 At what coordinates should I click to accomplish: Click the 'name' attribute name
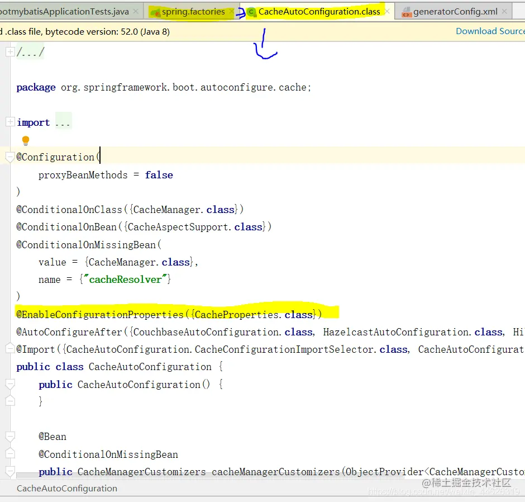[50, 280]
